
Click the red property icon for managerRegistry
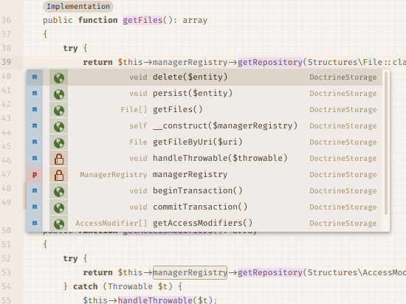point(35,175)
